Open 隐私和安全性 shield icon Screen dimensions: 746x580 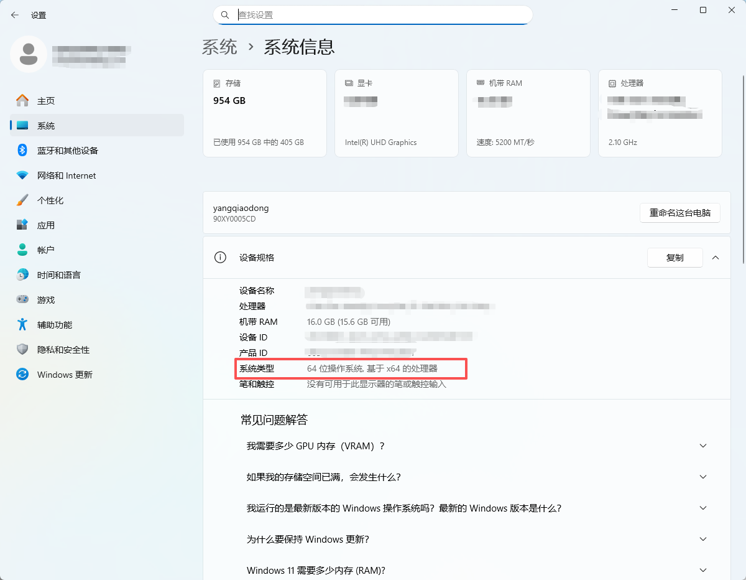click(21, 349)
